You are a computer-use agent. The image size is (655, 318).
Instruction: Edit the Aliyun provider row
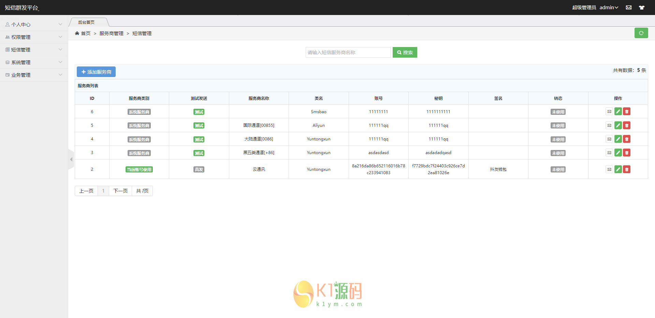[618, 125]
